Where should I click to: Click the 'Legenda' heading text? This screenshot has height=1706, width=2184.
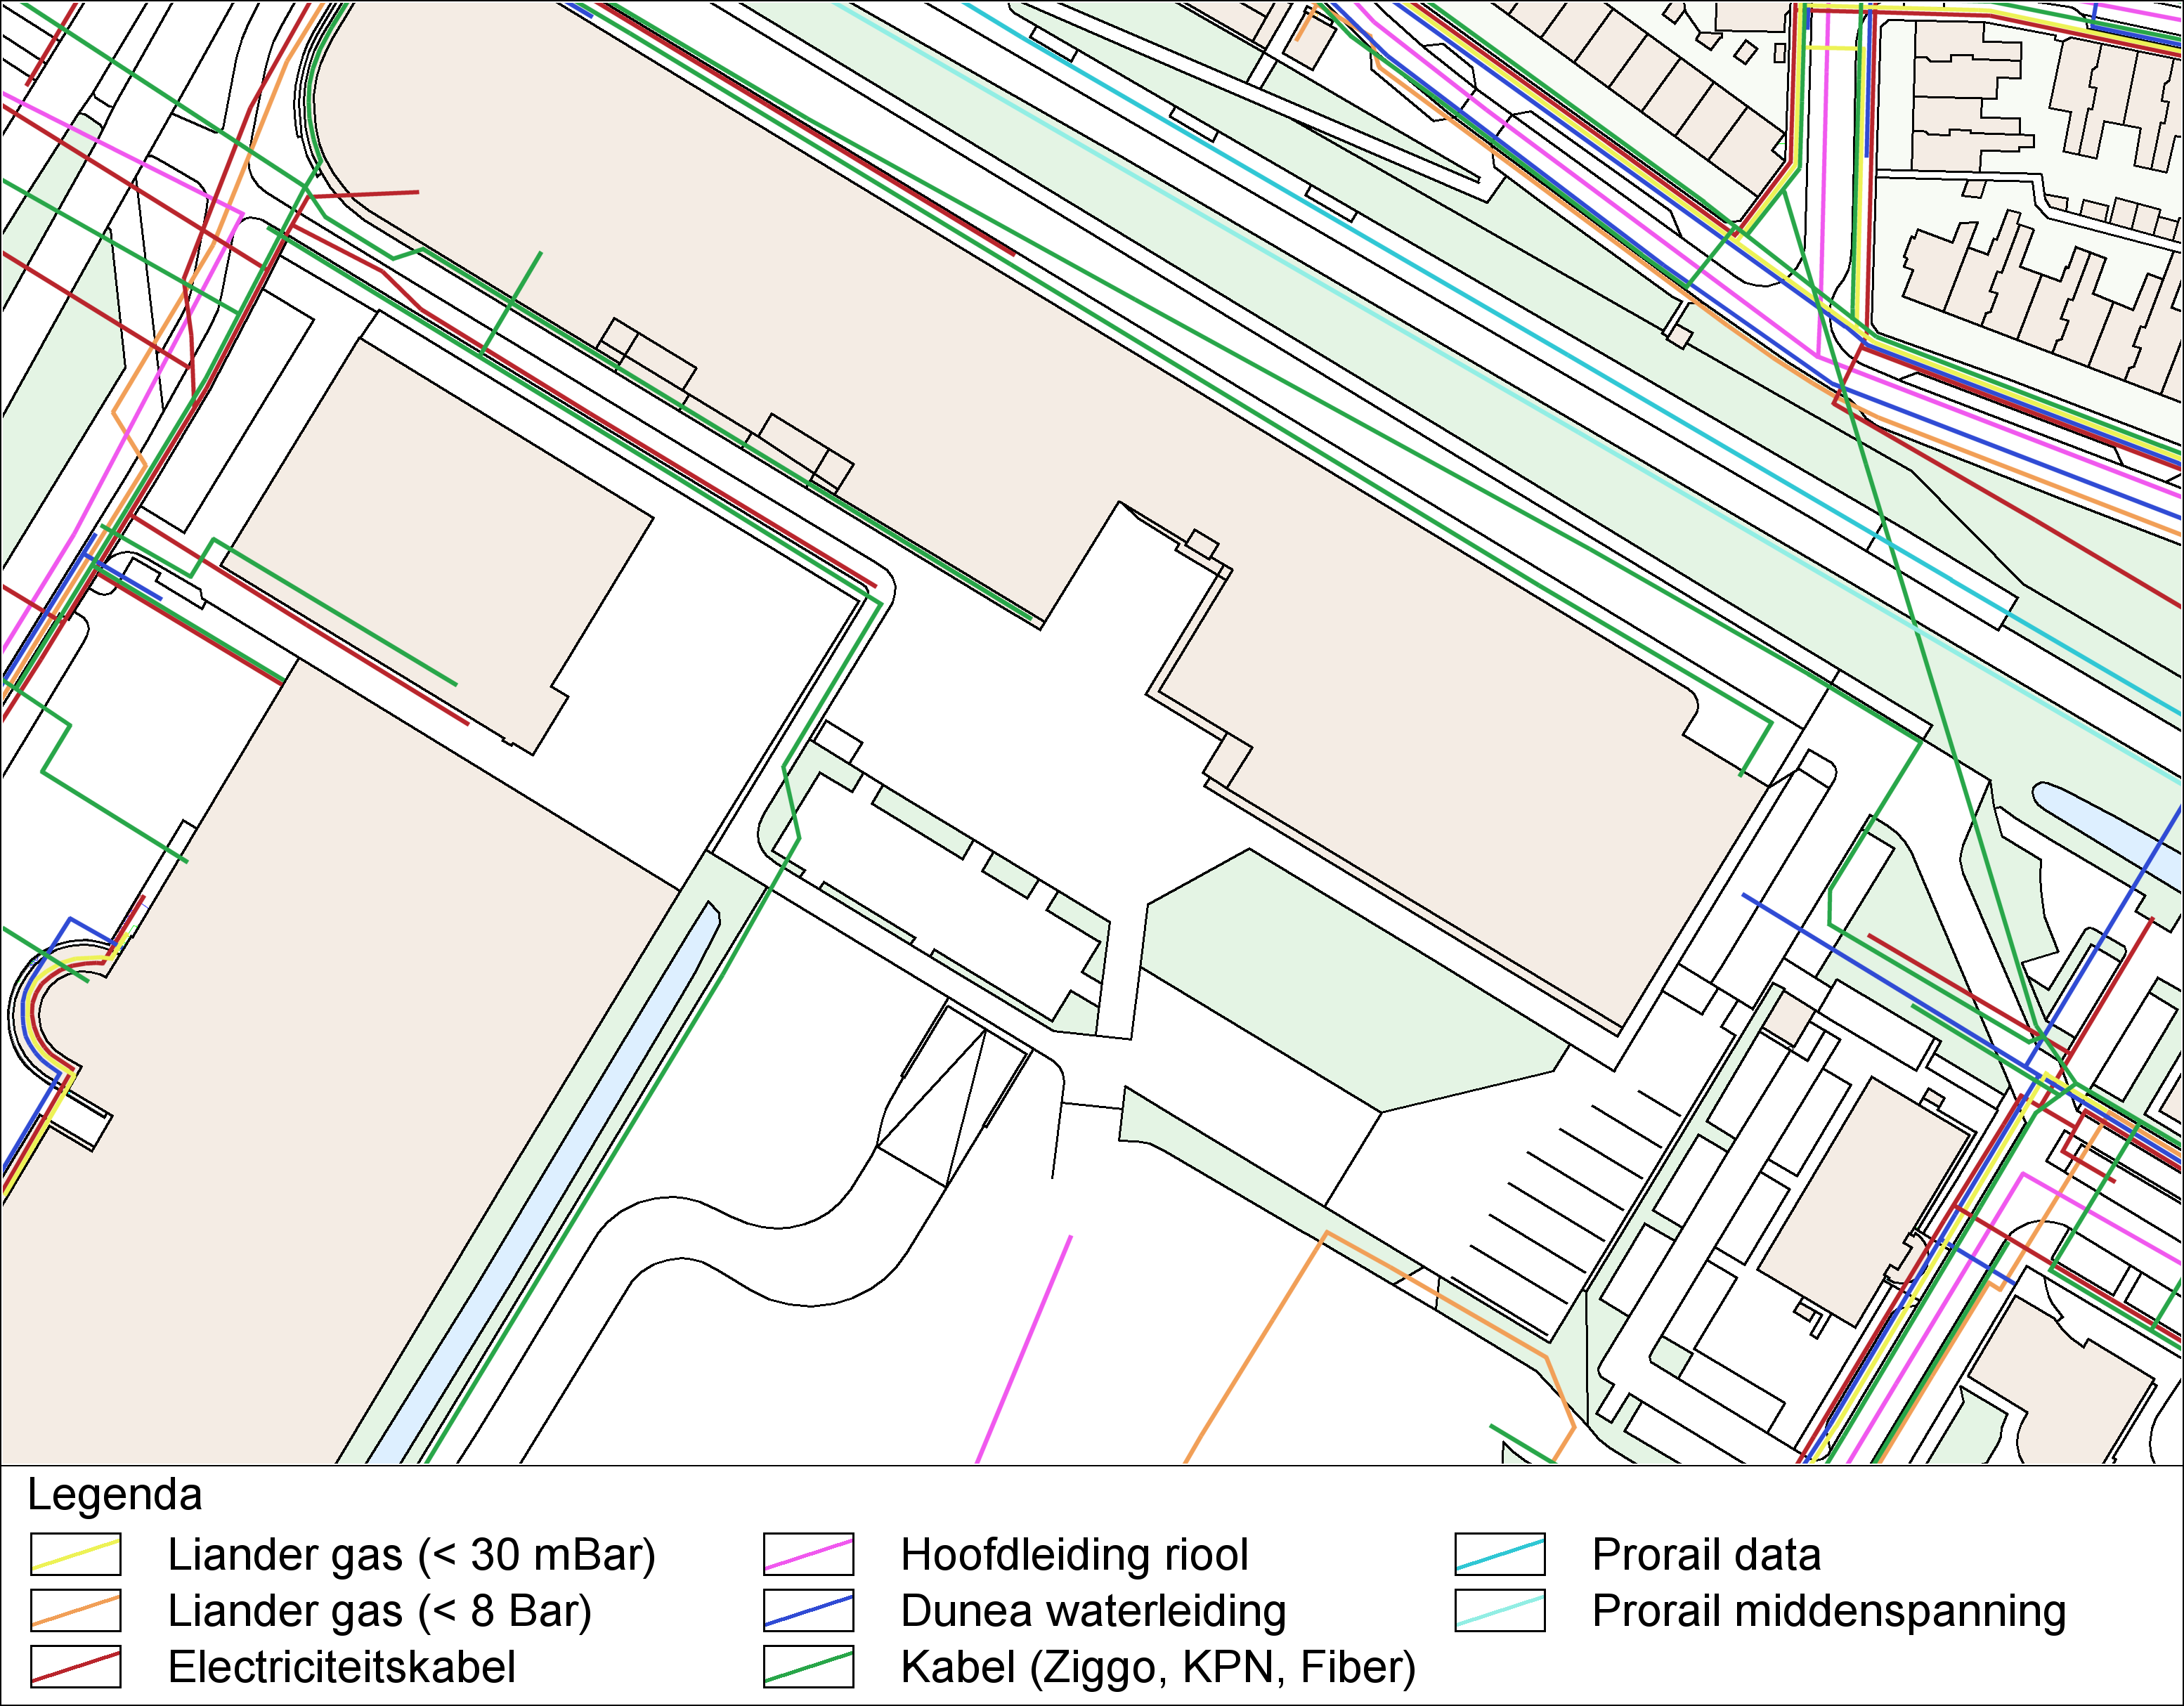coord(115,1496)
